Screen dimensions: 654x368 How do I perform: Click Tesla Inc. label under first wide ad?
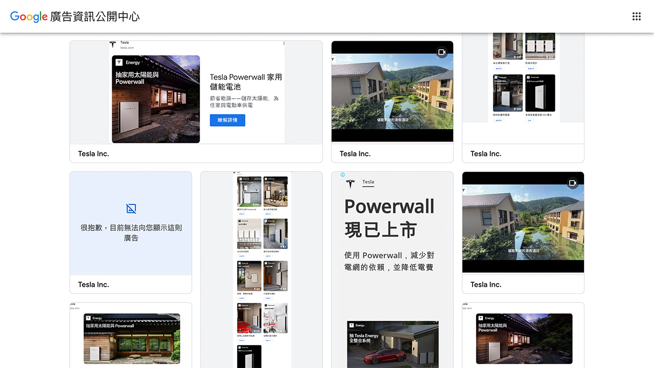pyautogui.click(x=94, y=153)
